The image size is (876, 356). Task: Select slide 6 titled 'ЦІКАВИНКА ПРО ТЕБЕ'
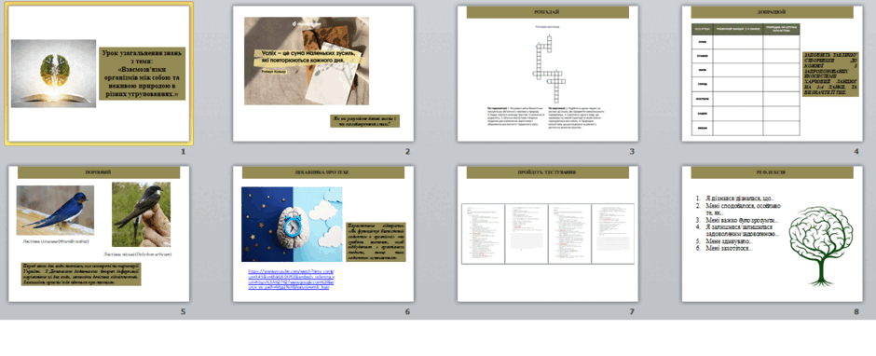[x=323, y=234]
